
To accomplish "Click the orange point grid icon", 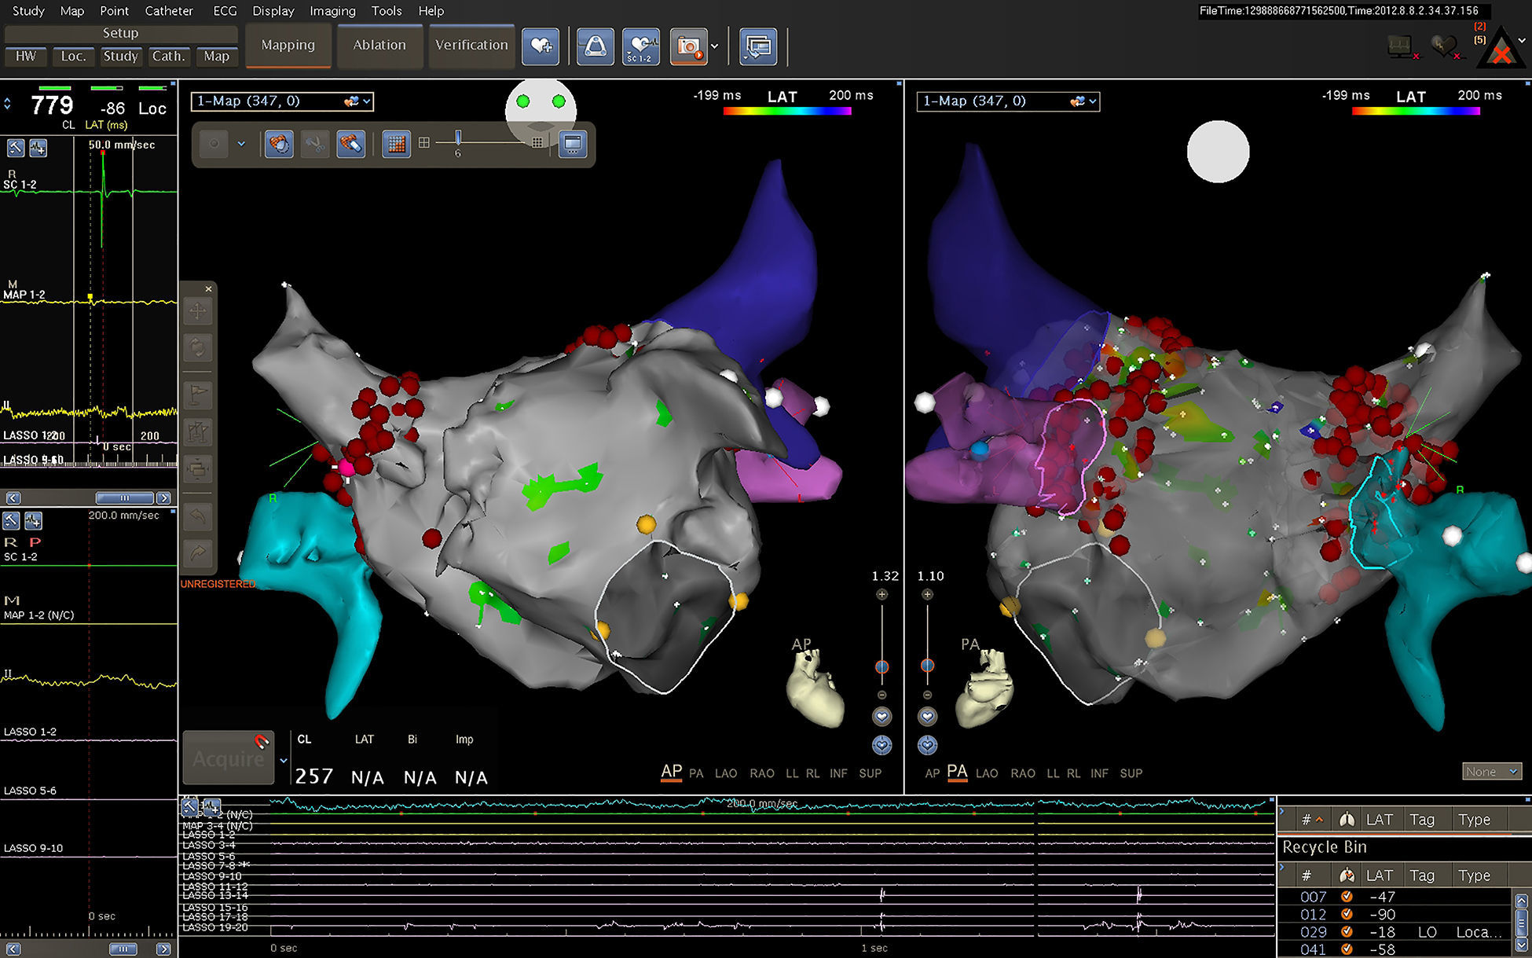I will coord(396,144).
